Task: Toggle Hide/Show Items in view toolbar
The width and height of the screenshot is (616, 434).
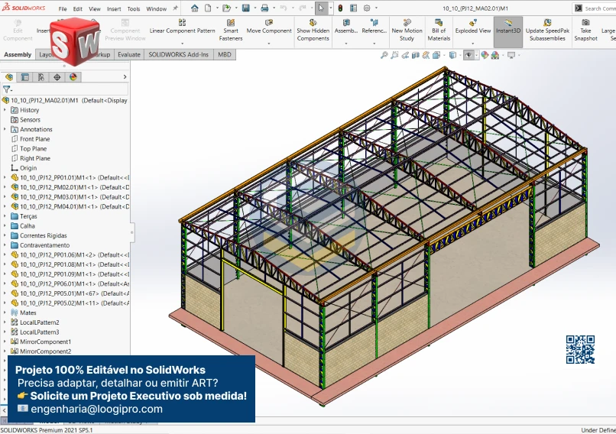Action: pos(468,55)
